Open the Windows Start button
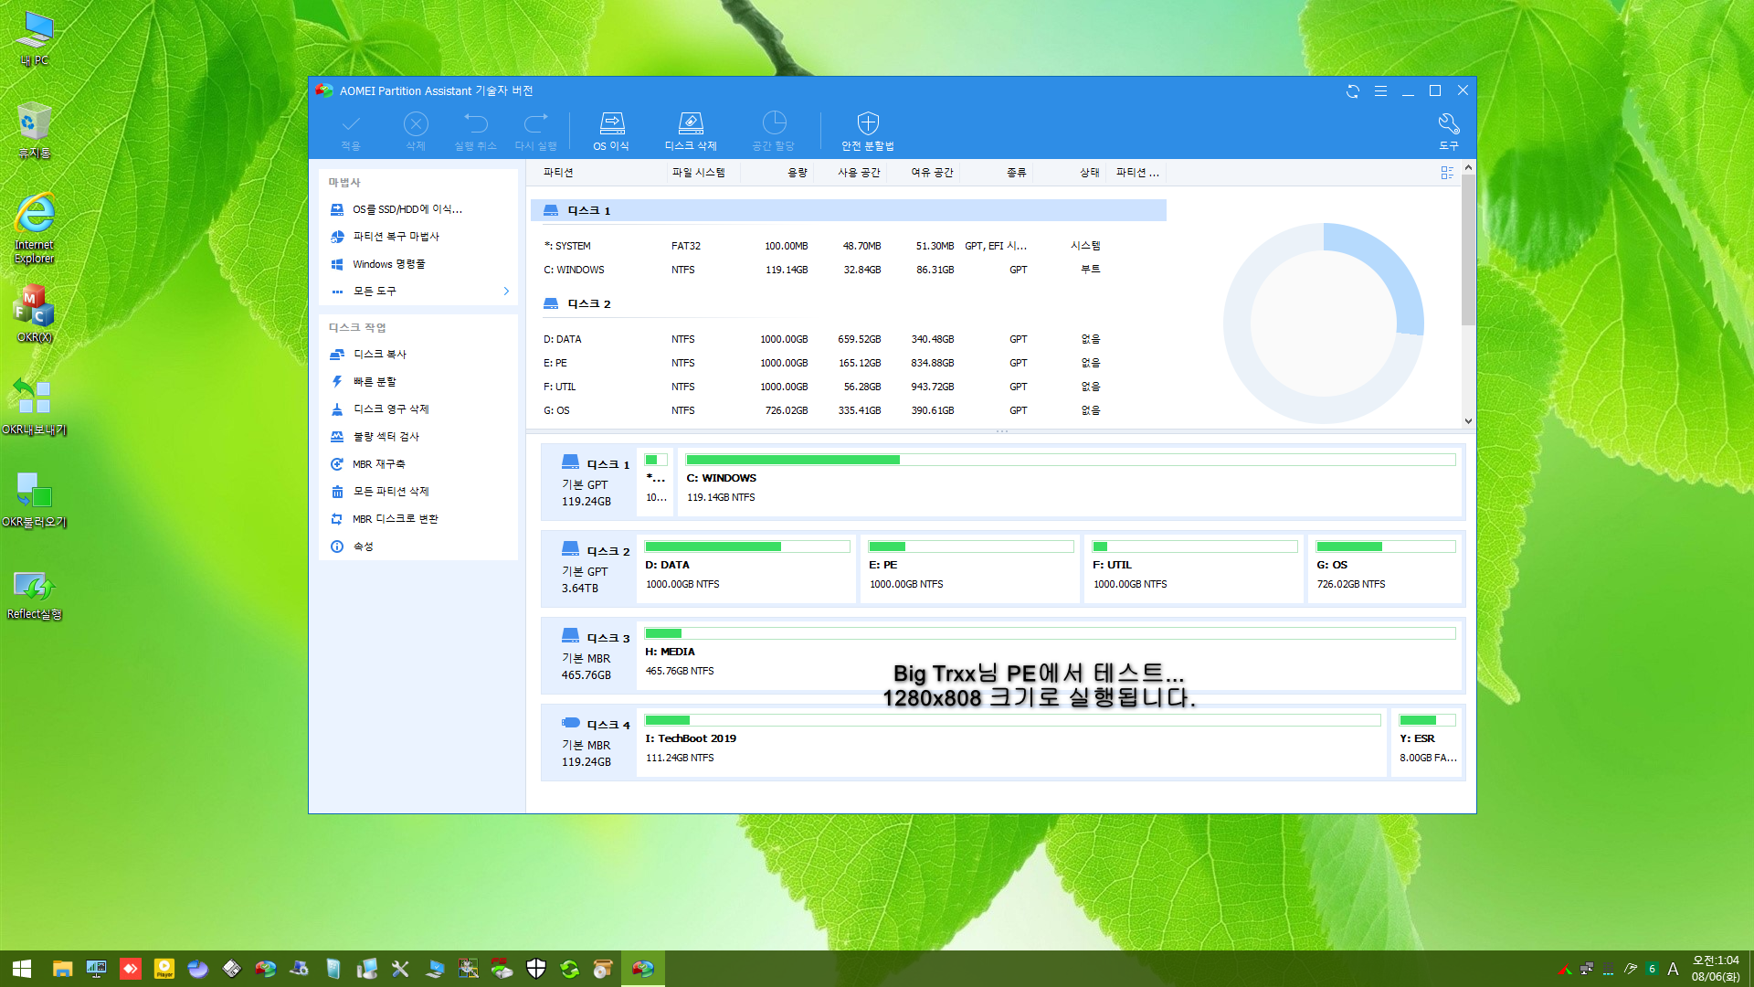Viewport: 1754px width, 987px height. pos(22,969)
